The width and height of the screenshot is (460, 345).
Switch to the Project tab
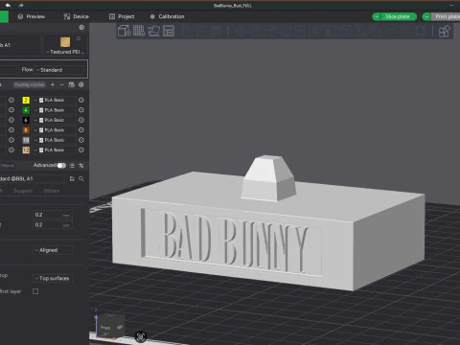(122, 16)
